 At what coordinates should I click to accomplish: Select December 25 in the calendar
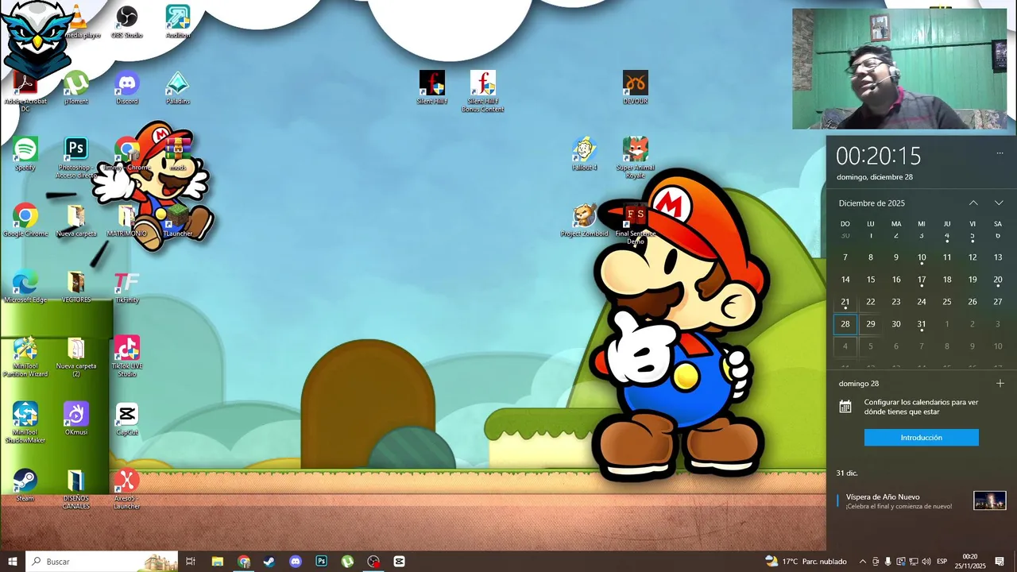coord(947,302)
